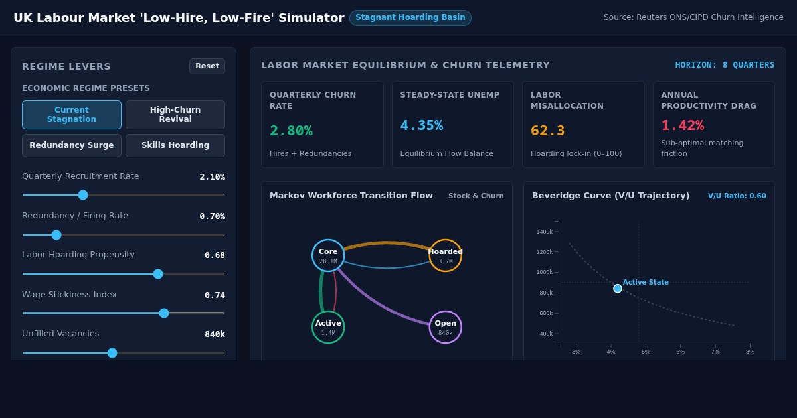The height and width of the screenshot is (418, 797).
Task: Click the Sub-optimal matching friction caption
Action: click(702, 149)
